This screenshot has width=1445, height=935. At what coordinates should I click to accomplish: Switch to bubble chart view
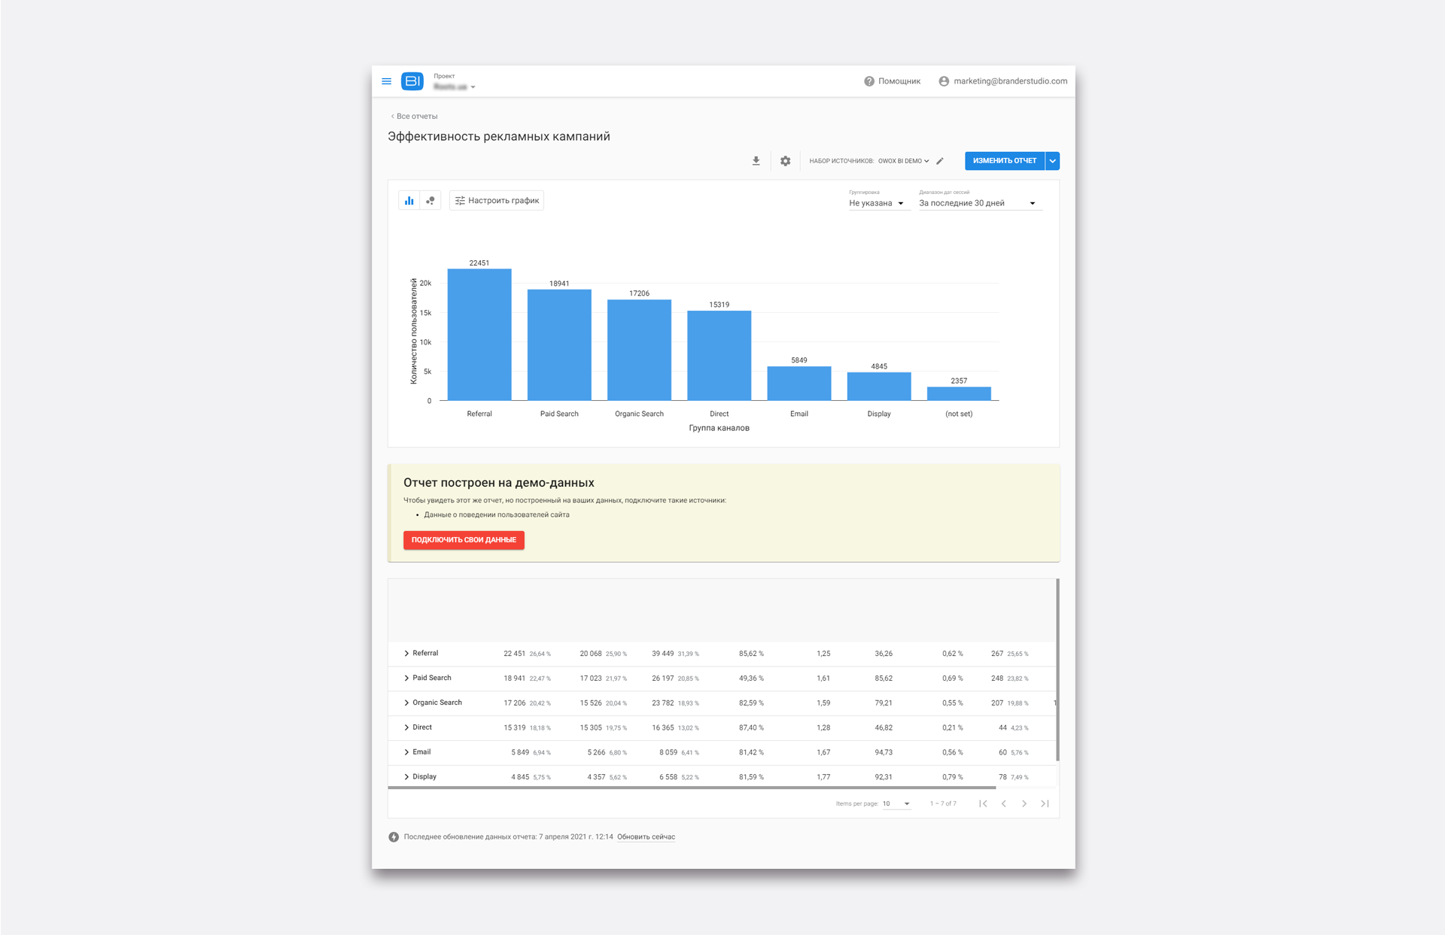point(430,201)
